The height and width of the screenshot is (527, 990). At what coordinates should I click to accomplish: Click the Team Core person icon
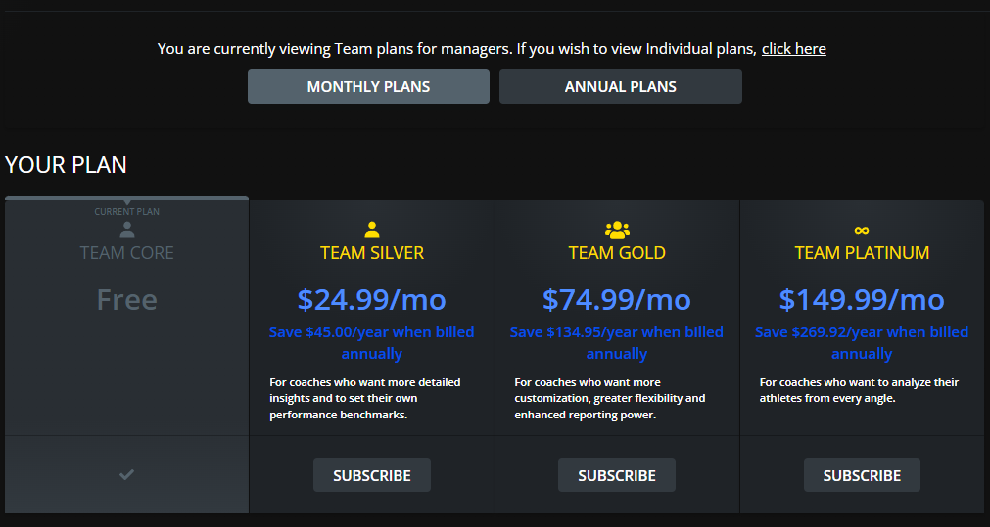tap(127, 230)
